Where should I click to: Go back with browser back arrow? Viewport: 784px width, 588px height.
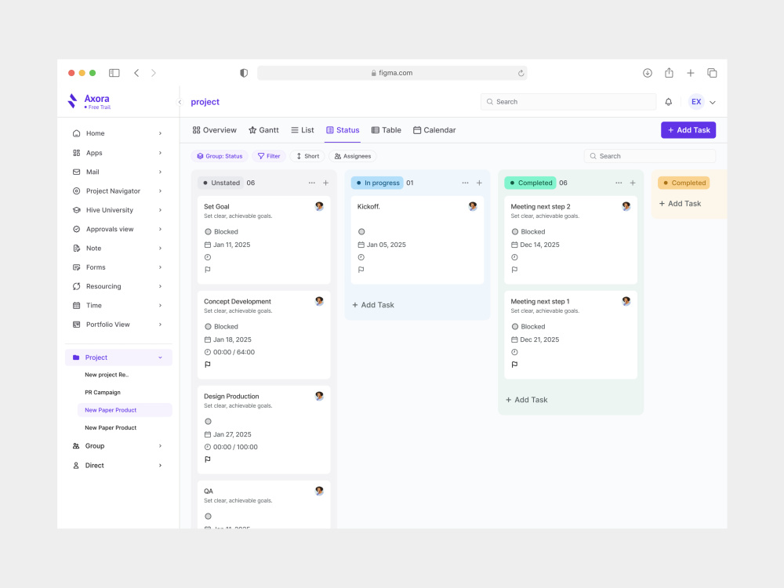[136, 73]
